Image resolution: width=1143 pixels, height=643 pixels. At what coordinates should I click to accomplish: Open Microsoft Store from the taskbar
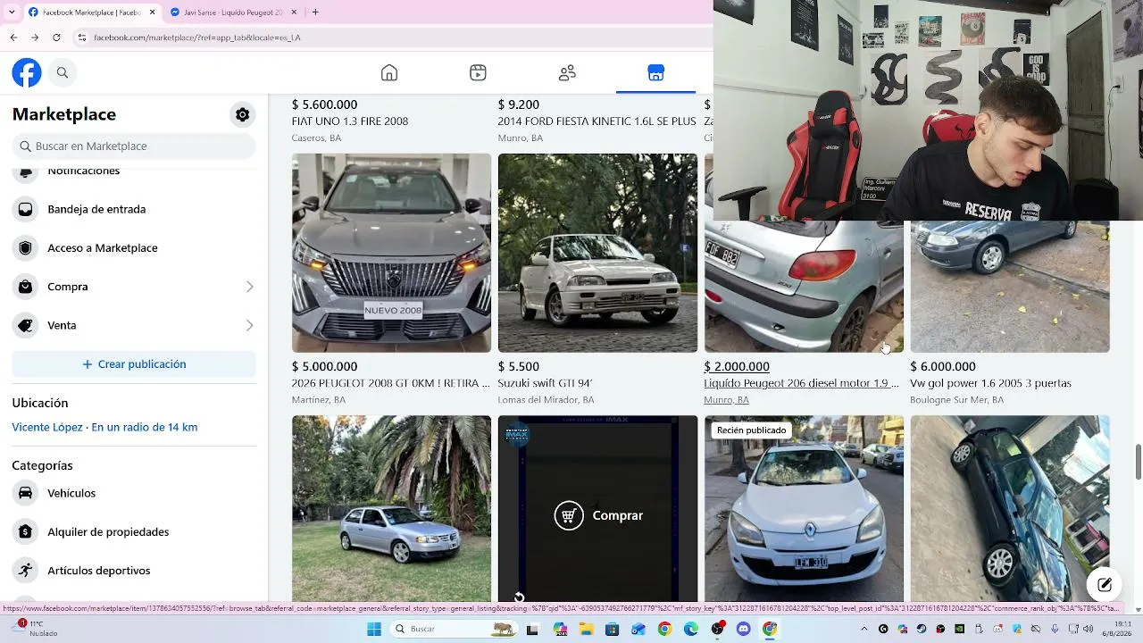pos(613,630)
